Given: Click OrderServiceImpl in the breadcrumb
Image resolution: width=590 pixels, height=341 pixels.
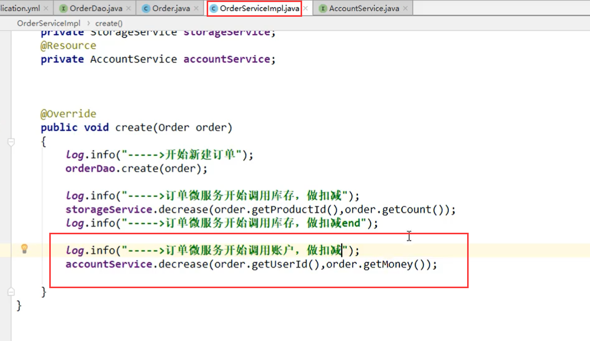Looking at the screenshot, I should [49, 23].
